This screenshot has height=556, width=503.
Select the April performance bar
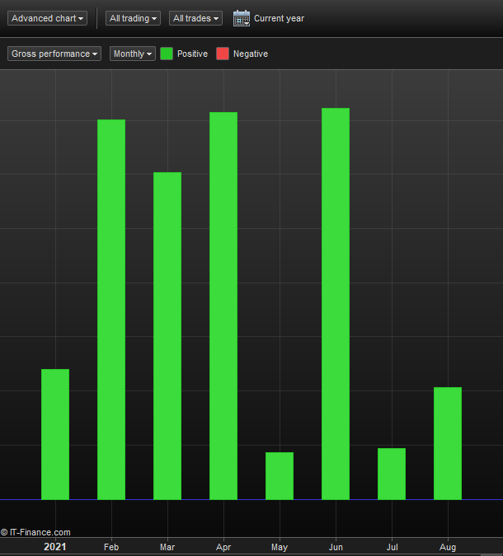[x=223, y=306]
